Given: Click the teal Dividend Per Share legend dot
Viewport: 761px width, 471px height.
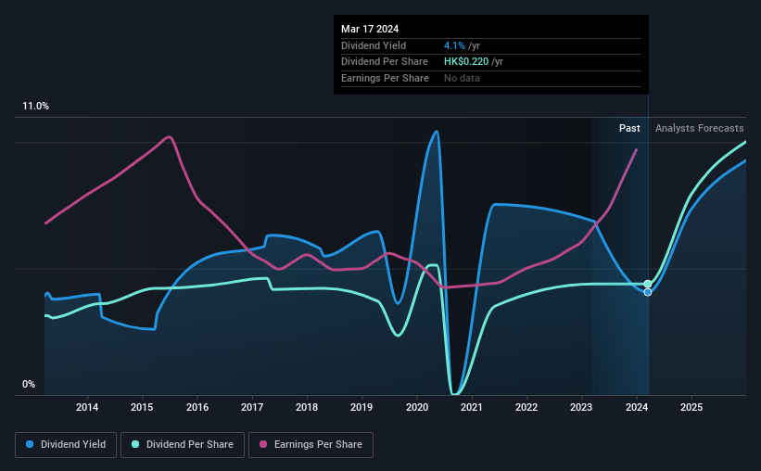Looking at the screenshot, I should [135, 444].
